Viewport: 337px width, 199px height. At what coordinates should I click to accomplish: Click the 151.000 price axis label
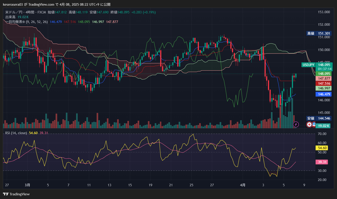324,37
